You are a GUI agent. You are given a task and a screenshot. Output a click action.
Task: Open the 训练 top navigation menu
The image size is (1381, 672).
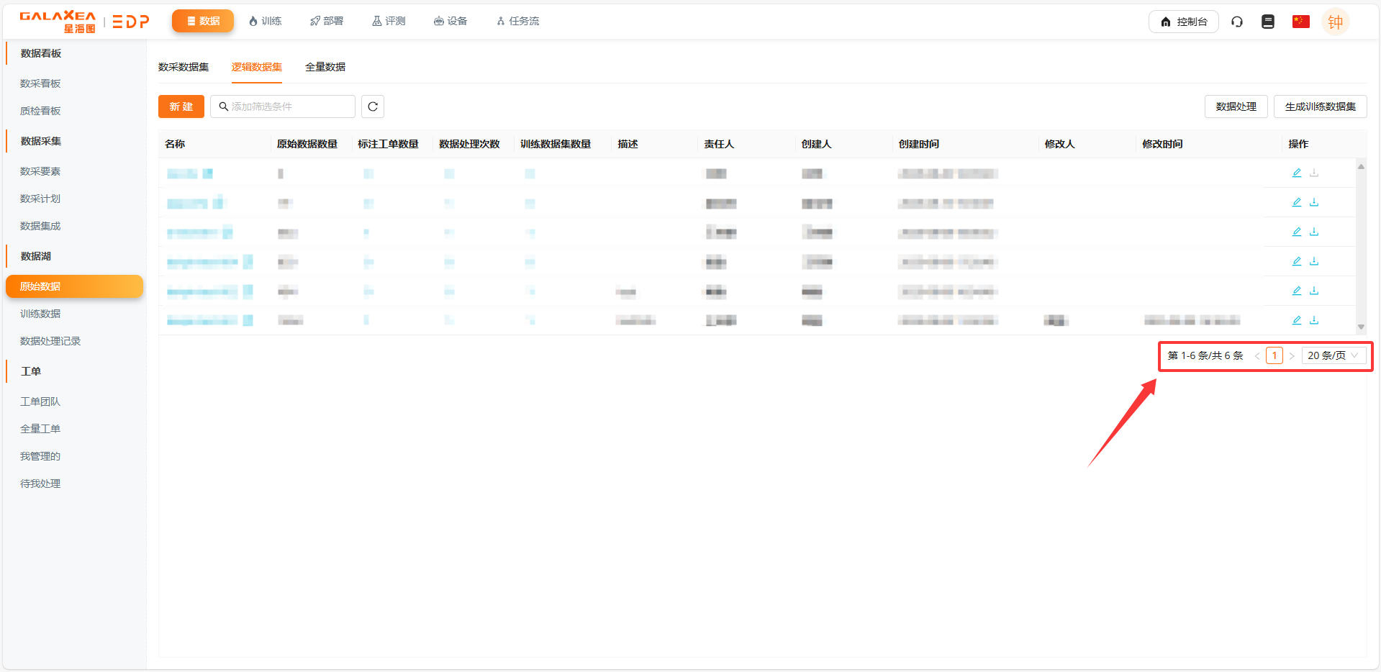(265, 21)
